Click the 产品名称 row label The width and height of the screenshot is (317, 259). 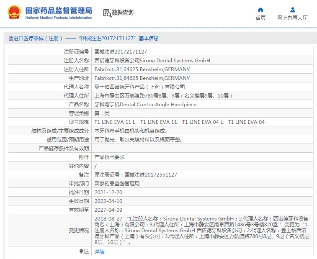tap(79, 105)
